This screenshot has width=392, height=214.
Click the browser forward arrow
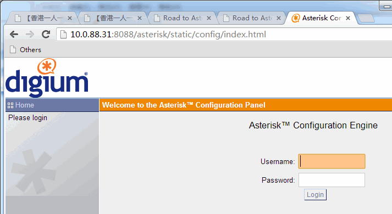tap(30, 34)
